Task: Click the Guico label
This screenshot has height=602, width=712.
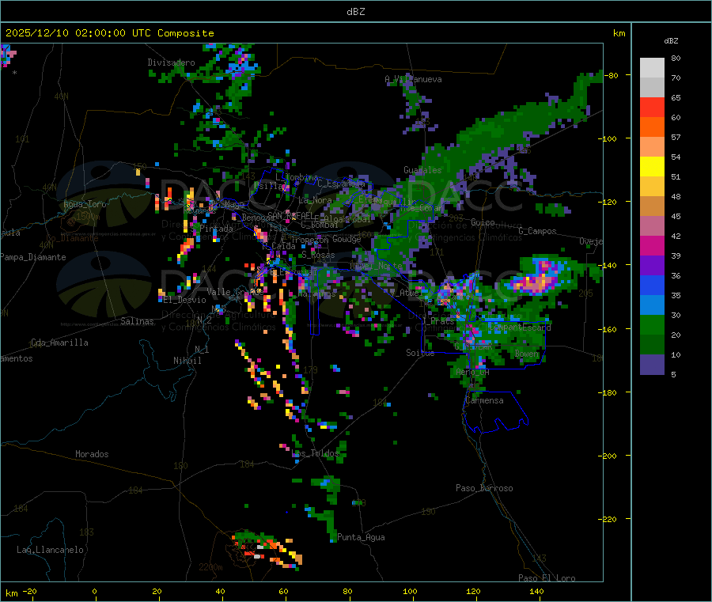Action: point(483,222)
